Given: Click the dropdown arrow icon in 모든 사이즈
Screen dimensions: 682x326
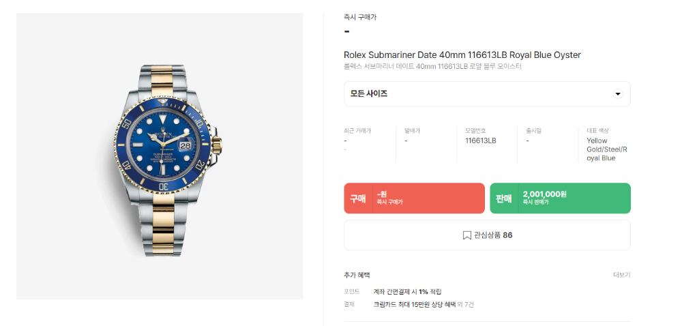Looking at the screenshot, I should pyautogui.click(x=617, y=94).
